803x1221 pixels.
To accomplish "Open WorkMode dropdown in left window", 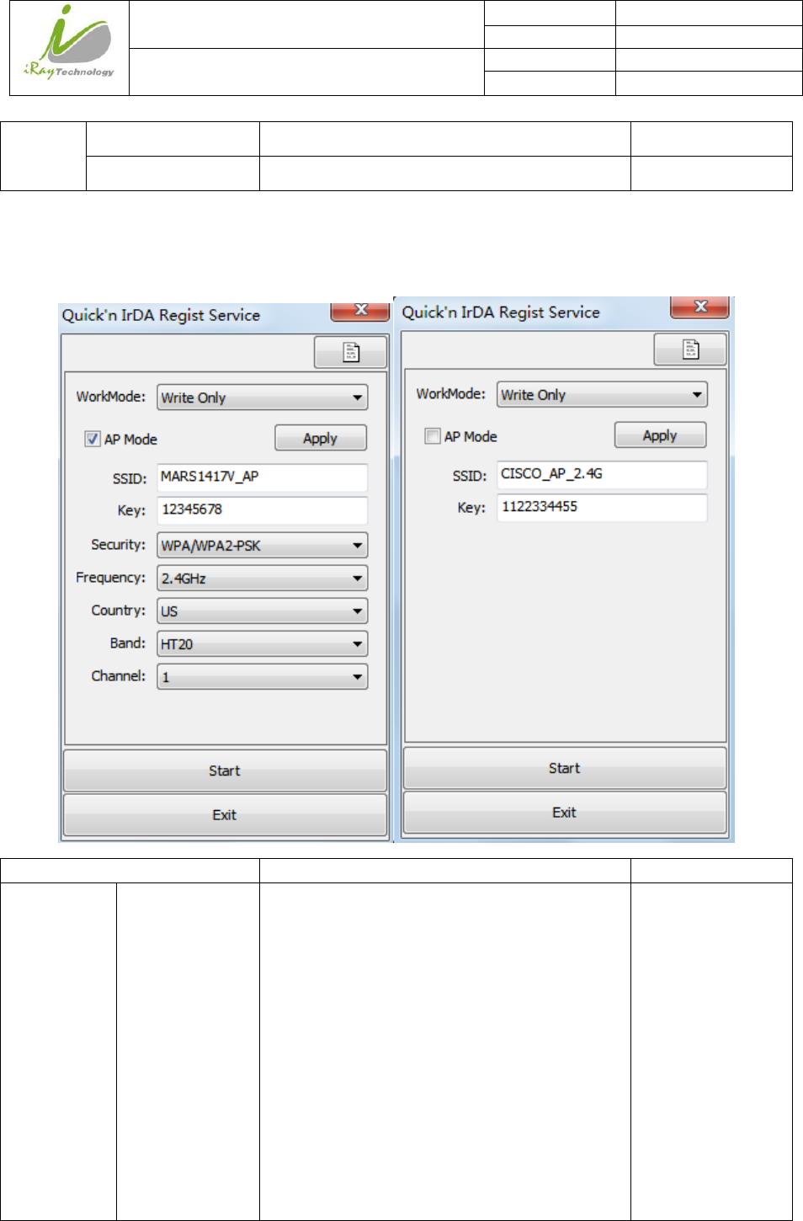I will click(263, 397).
